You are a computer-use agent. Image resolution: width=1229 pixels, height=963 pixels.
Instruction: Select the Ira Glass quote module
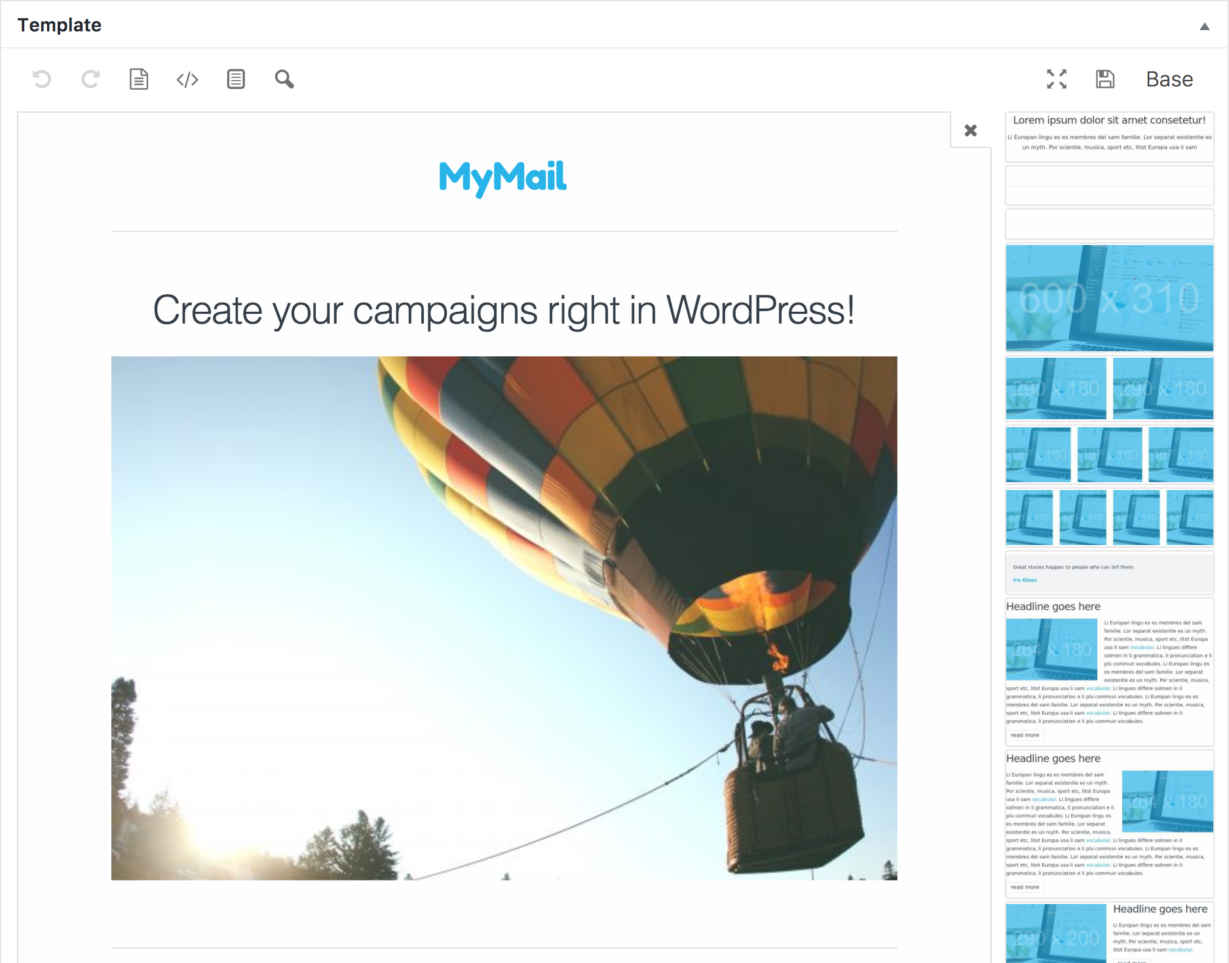click(1109, 572)
